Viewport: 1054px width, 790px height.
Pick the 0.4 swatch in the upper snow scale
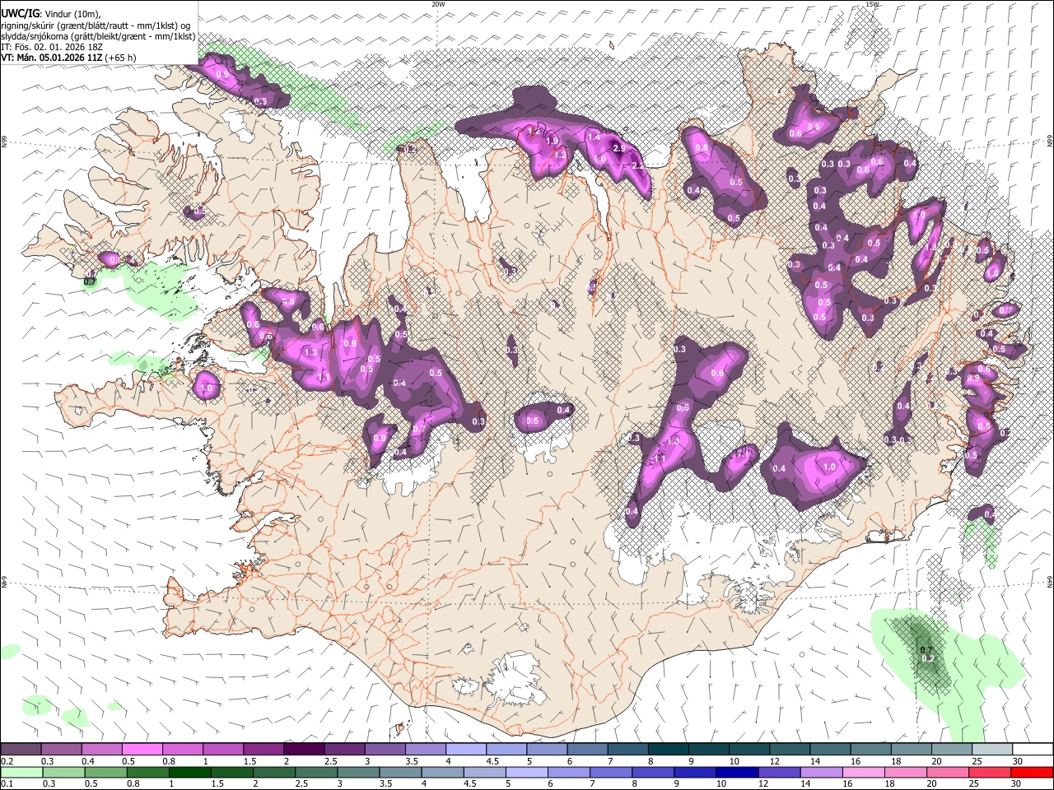(101, 750)
